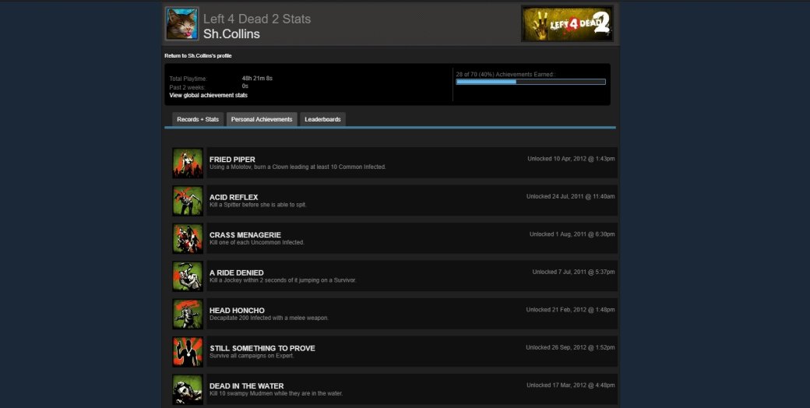Click the Sh.Collins username heading
The height and width of the screenshot is (408, 810).
click(231, 34)
